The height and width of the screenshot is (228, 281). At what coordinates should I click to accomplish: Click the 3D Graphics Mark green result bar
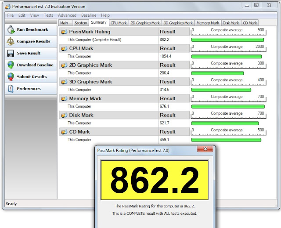(221, 90)
